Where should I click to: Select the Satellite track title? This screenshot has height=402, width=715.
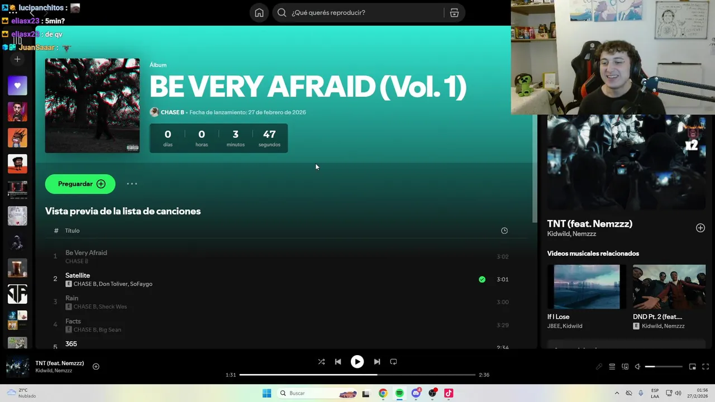tap(78, 275)
